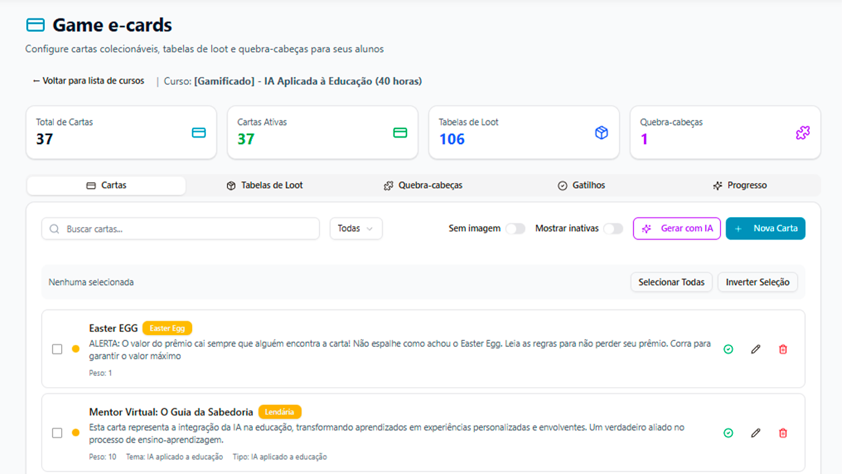Viewport: 842px width, 474px height.
Task: Open the Gatilhos tab
Action: click(581, 186)
